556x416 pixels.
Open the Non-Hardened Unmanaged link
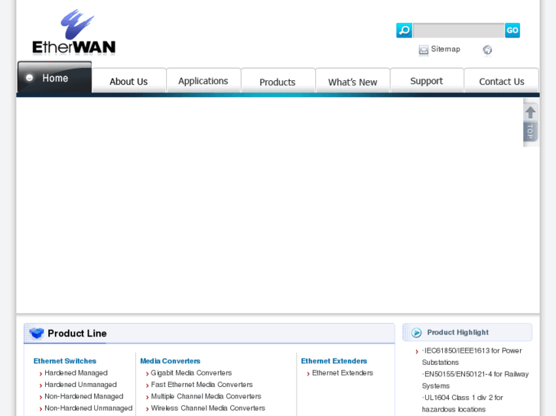[88, 408]
